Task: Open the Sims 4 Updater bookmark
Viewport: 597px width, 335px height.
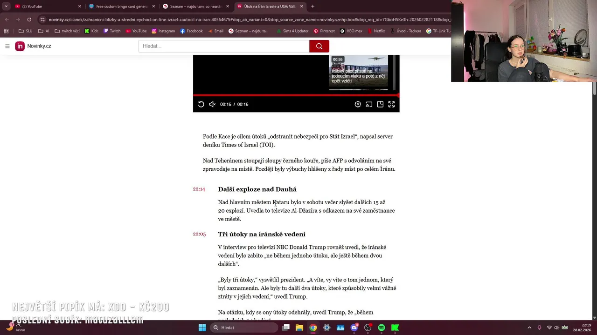Action: click(x=292, y=31)
